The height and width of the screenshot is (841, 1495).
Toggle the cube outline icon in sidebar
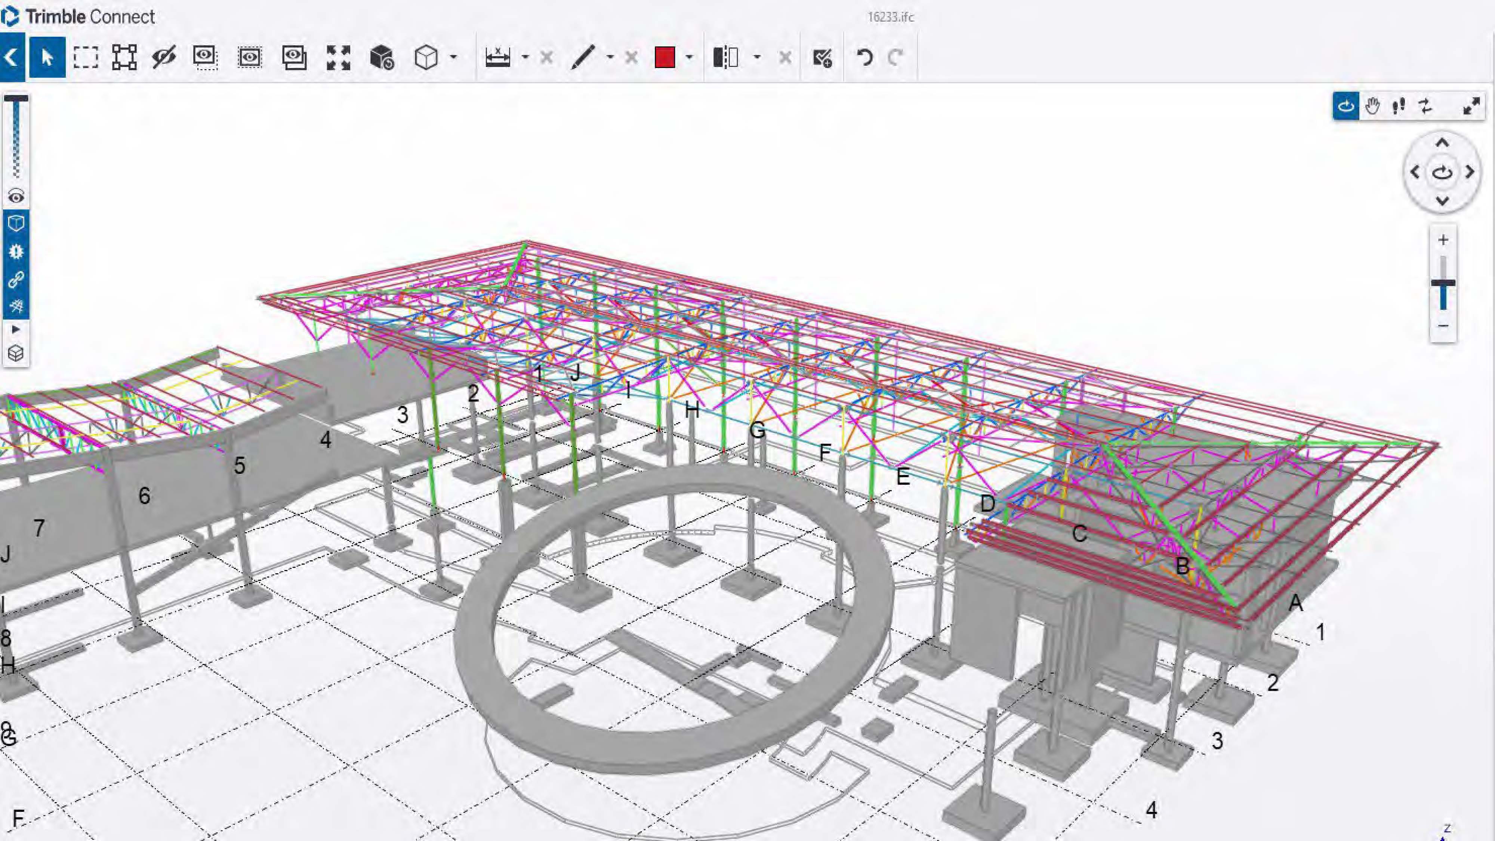[x=16, y=224]
